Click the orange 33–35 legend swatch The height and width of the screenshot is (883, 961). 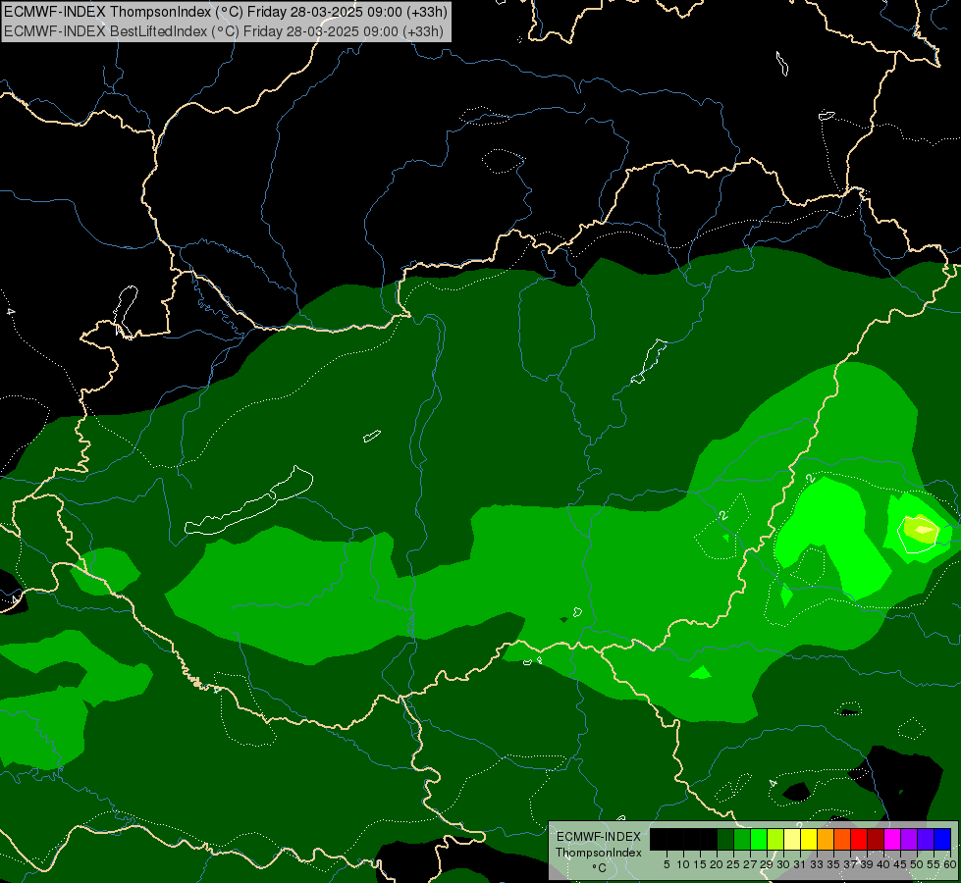tap(826, 839)
